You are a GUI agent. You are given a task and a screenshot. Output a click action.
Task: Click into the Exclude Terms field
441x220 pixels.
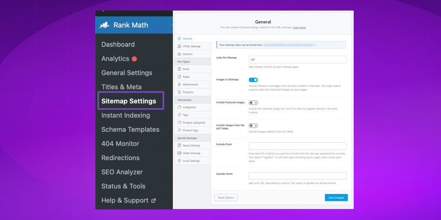[x=298, y=176]
